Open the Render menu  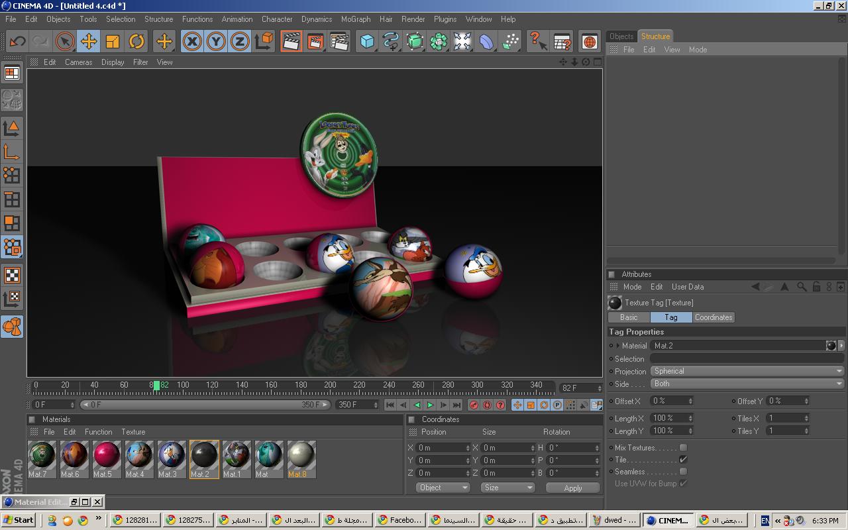(413, 19)
